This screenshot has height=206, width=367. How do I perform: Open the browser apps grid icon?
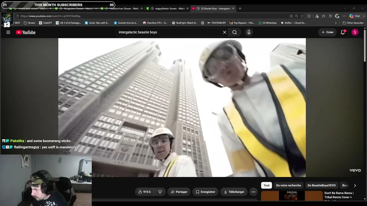[291, 16]
